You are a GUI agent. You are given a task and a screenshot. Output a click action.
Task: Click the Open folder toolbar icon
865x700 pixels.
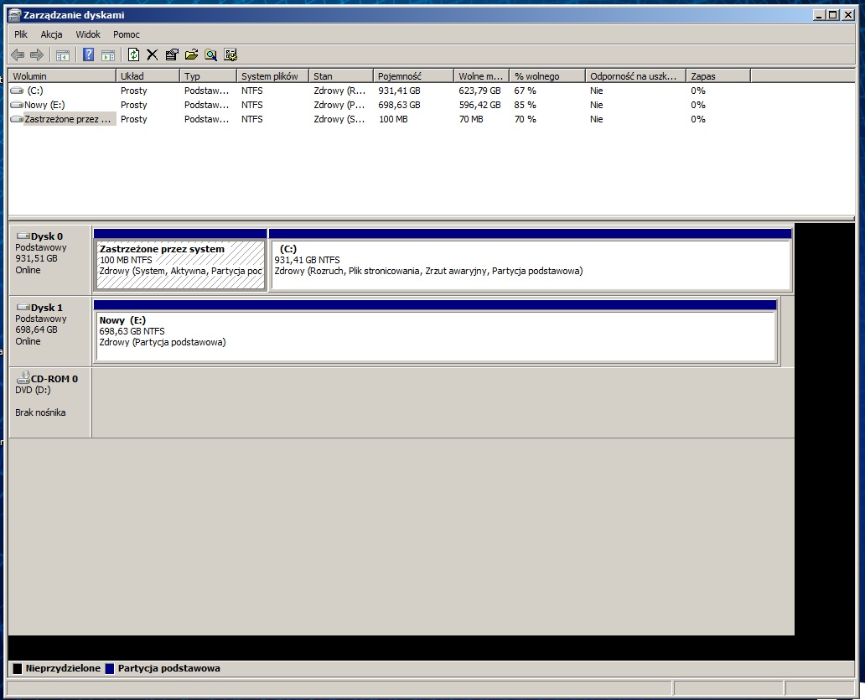click(191, 54)
